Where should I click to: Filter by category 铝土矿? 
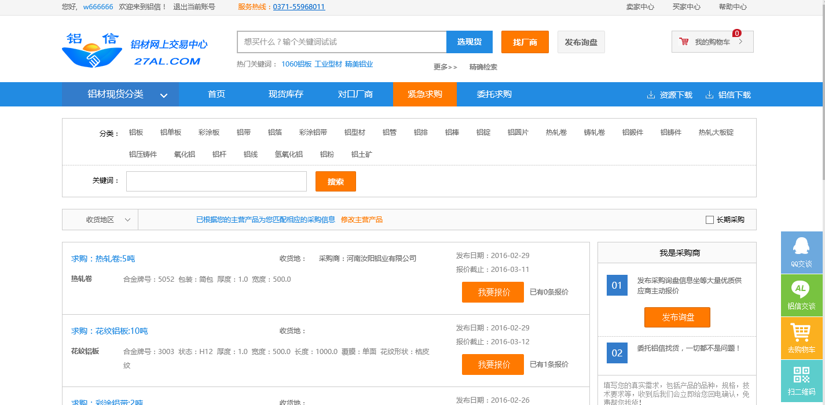click(362, 154)
